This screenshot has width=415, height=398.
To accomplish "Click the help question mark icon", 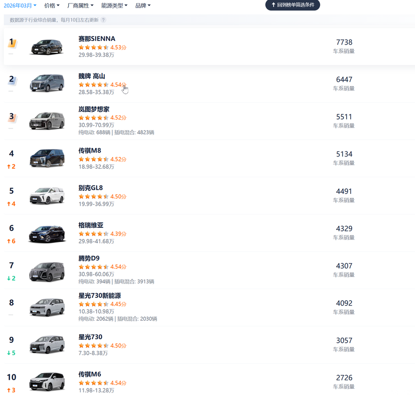I will pos(103,20).
